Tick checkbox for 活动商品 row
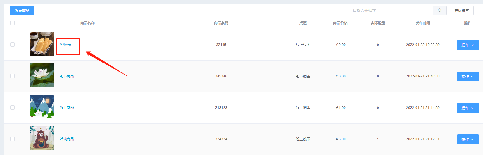Image resolution: width=483 pixels, height=155 pixels. click(13, 139)
